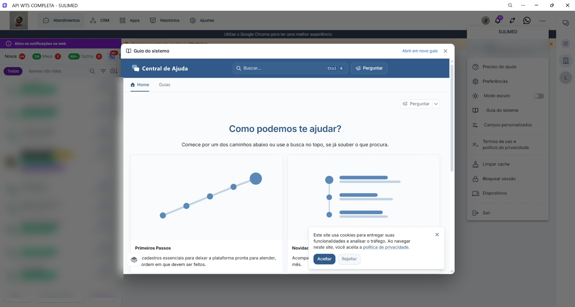Click Rejeitar cookies button
Viewport: 575px width, 307px height.
349,259
